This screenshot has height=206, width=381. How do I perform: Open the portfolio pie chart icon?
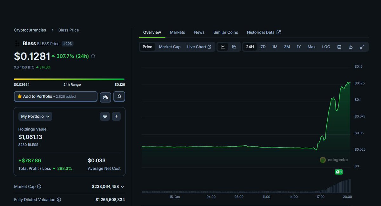tap(105, 97)
